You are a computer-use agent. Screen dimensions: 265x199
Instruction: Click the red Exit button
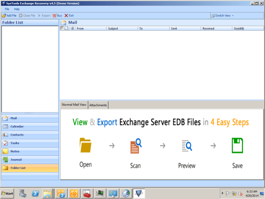(69, 16)
